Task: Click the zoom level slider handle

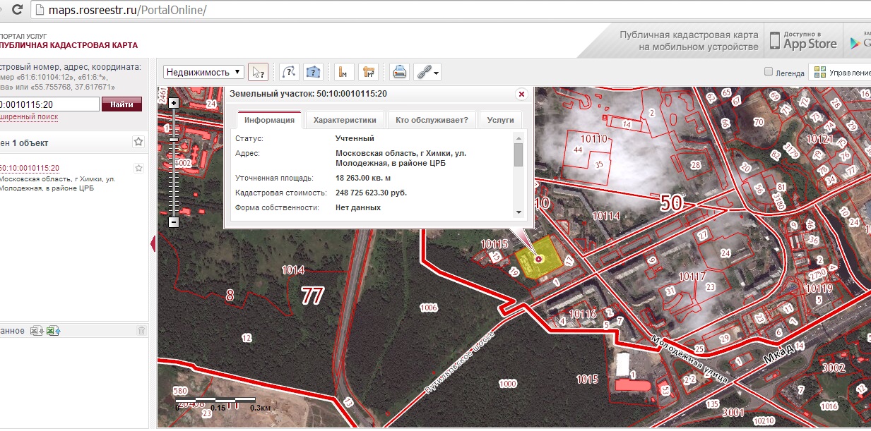Action: 174,139
